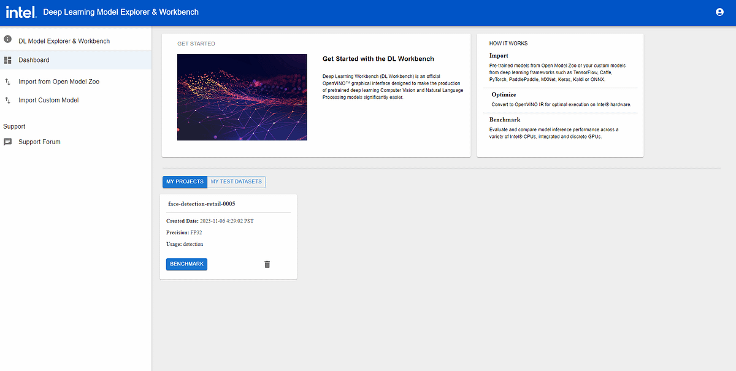Screen dimensions: 736x371
Task: Click the Support Forum sidebar link
Action: [x=39, y=142]
